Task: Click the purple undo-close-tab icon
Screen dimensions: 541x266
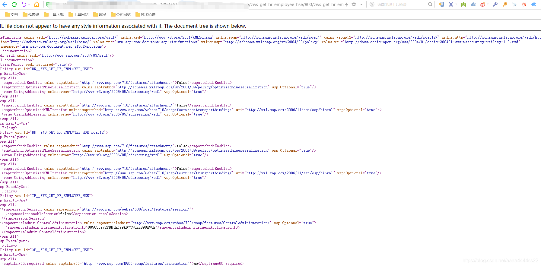Action: pyautogui.click(x=24, y=5)
